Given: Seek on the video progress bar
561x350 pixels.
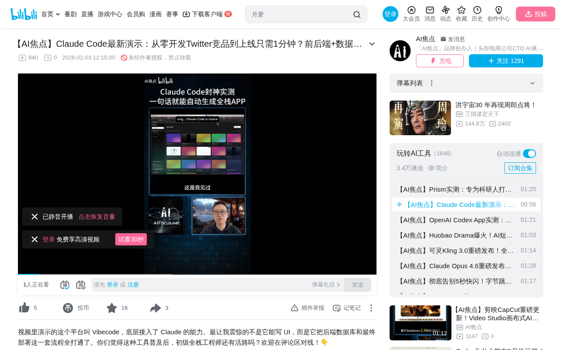Looking at the screenshot, I should click(197, 274).
